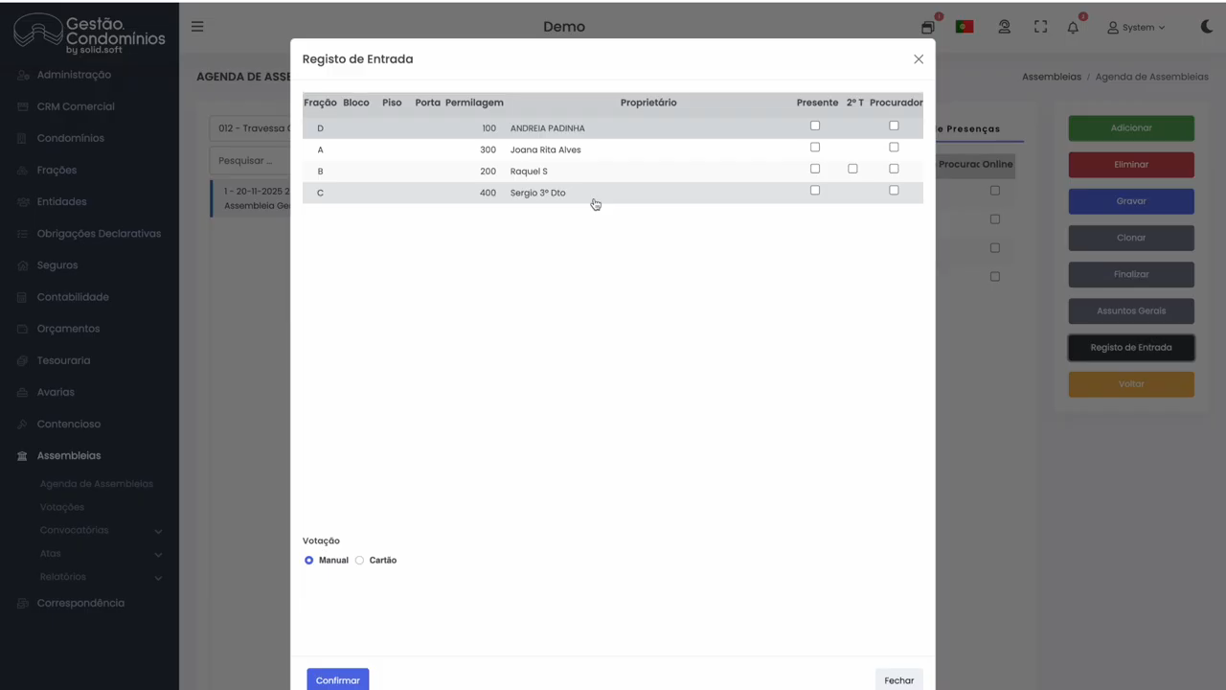
Task: Click the window stack icon in header
Action: (927, 28)
